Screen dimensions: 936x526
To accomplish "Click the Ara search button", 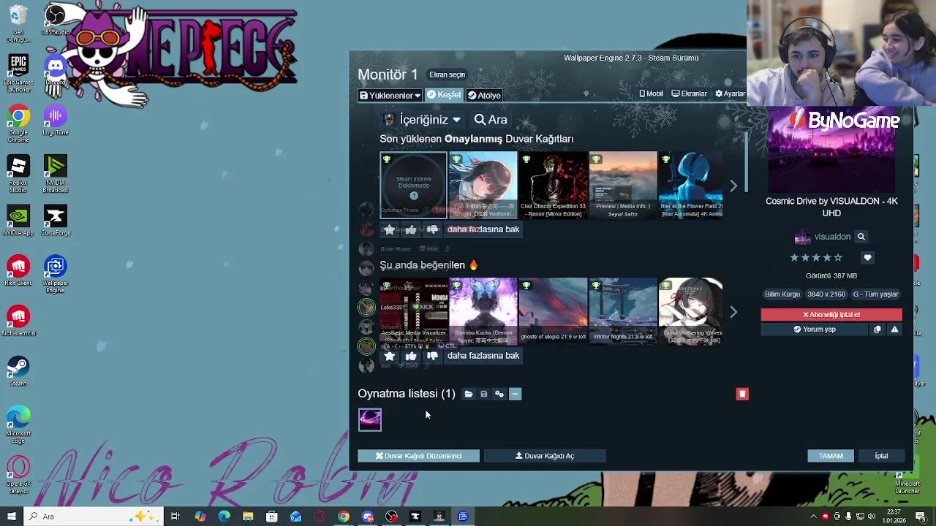I will tap(491, 120).
